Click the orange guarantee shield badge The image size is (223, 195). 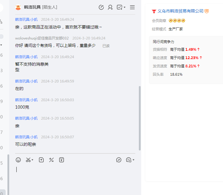pyautogui.click(x=207, y=11)
